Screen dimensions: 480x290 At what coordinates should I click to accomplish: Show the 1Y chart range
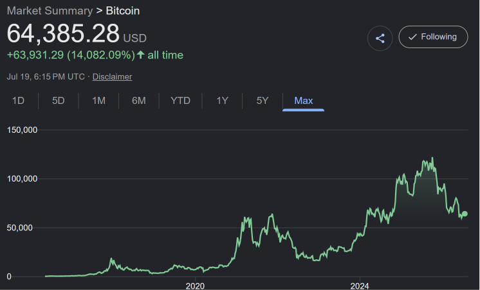pos(222,101)
